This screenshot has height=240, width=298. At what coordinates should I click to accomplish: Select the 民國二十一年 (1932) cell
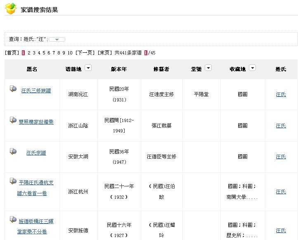pyautogui.click(x=119, y=192)
